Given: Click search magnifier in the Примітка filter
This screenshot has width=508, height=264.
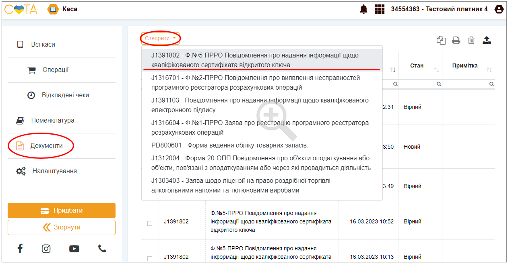Looking at the screenshot, I should click(x=491, y=84).
